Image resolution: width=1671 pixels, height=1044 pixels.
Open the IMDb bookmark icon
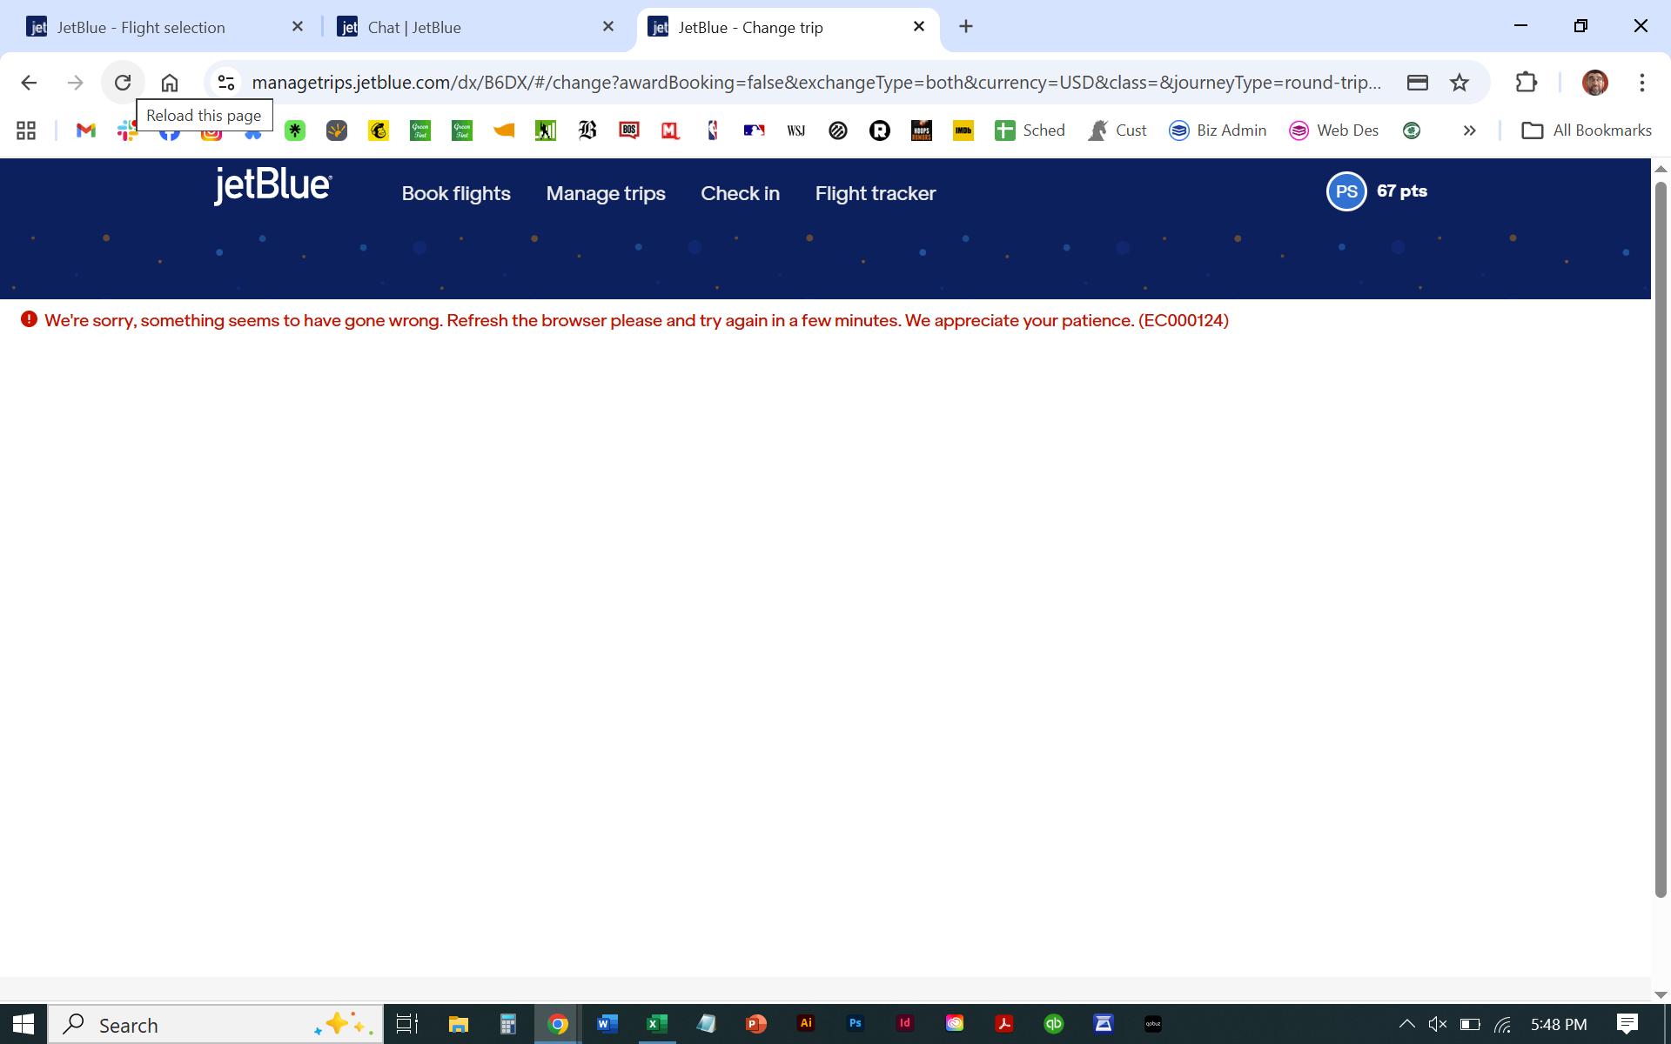963,130
